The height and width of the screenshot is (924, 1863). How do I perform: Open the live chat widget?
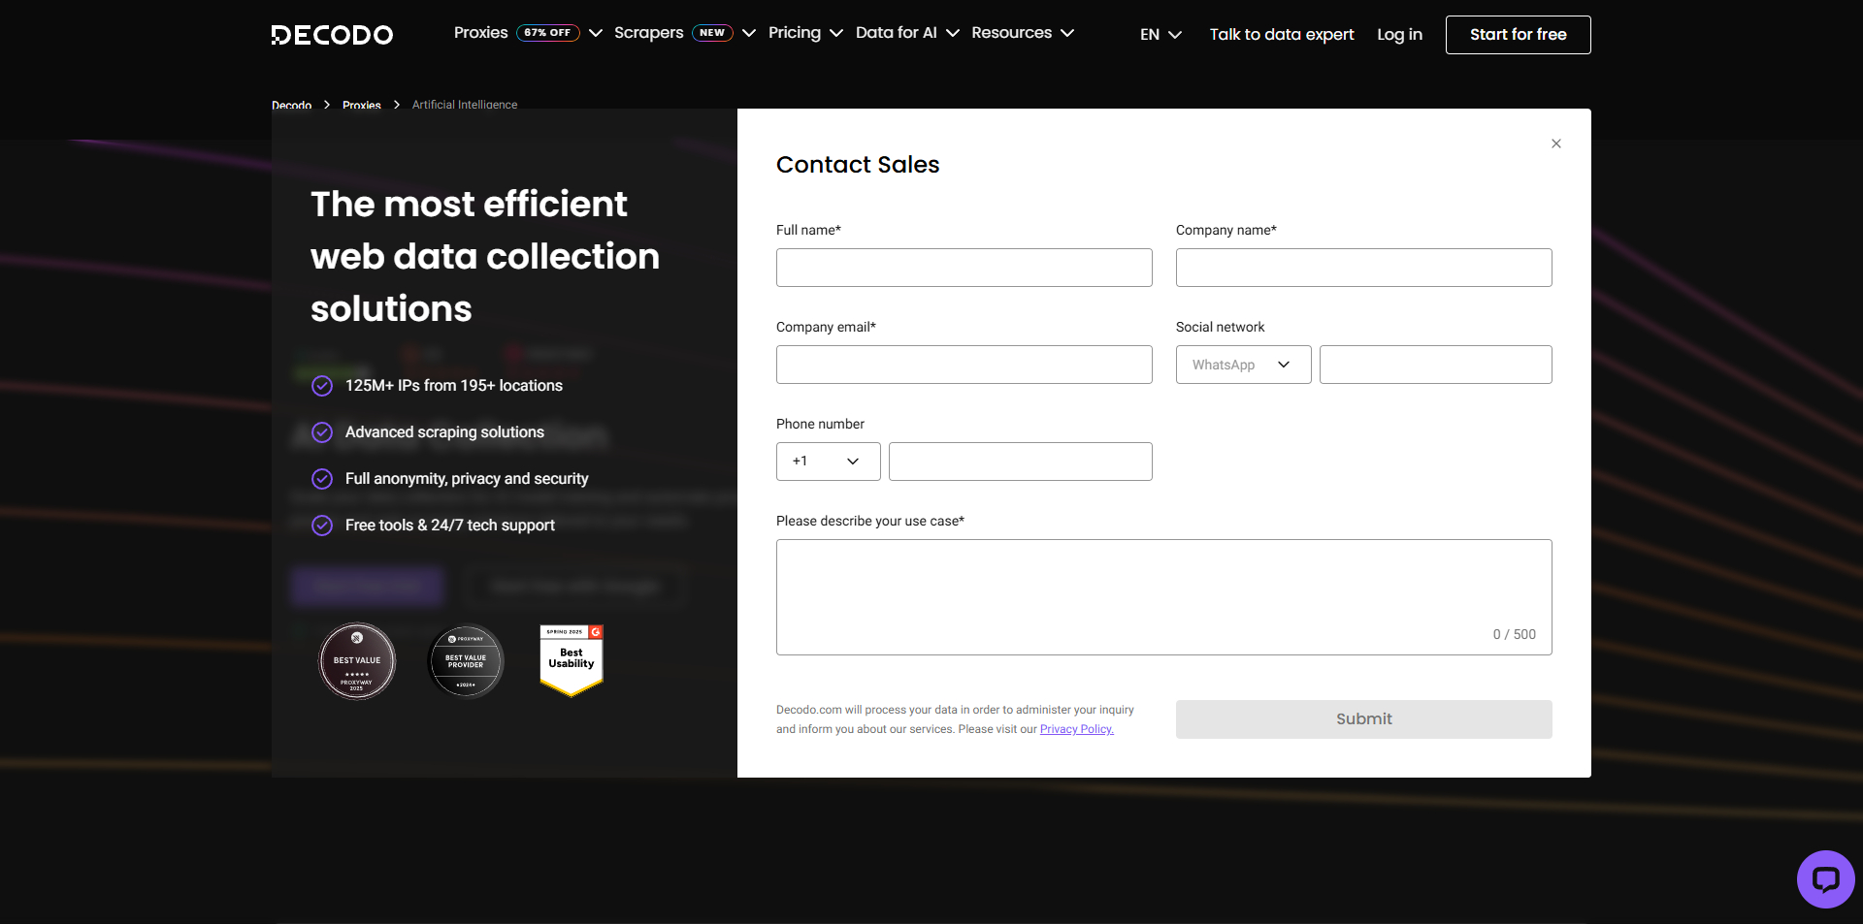[1825, 879]
